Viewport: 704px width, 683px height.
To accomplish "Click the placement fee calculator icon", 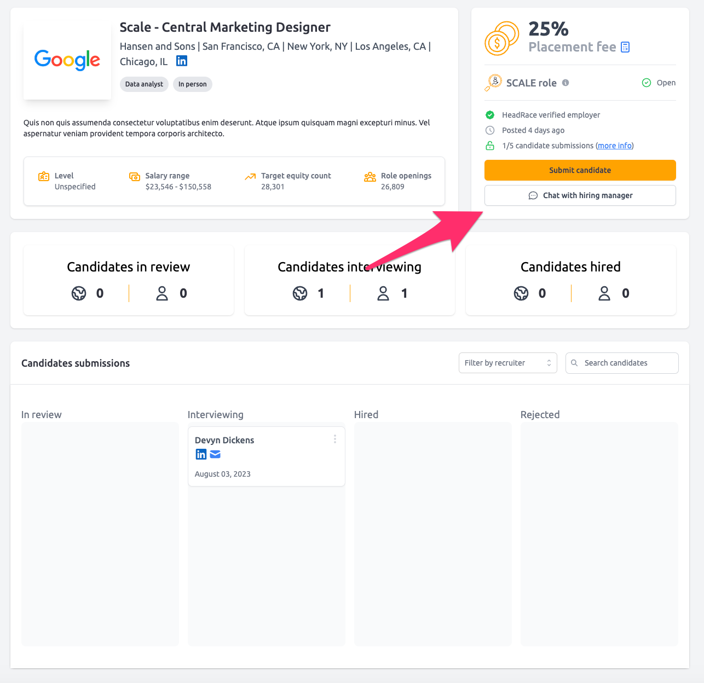I will [625, 47].
